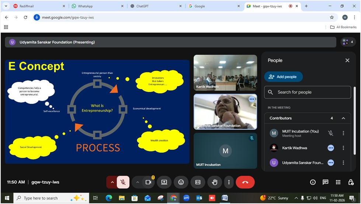The height and width of the screenshot is (204, 361).
Task: Open video settings arrow beside camera
Action: click(138, 182)
